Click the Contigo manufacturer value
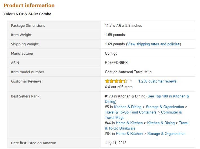200x149 pixels. coord(111,53)
